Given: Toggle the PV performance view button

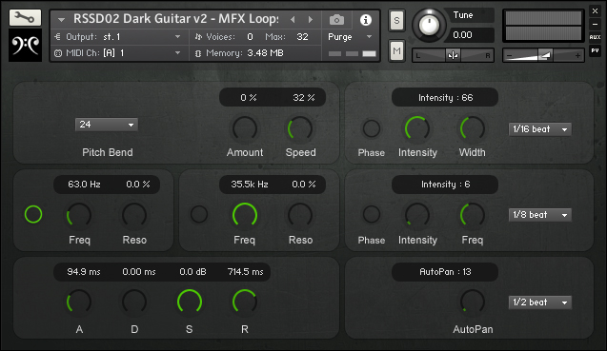Looking at the screenshot, I should coord(595,50).
